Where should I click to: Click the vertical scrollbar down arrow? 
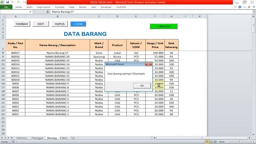pos(253,134)
